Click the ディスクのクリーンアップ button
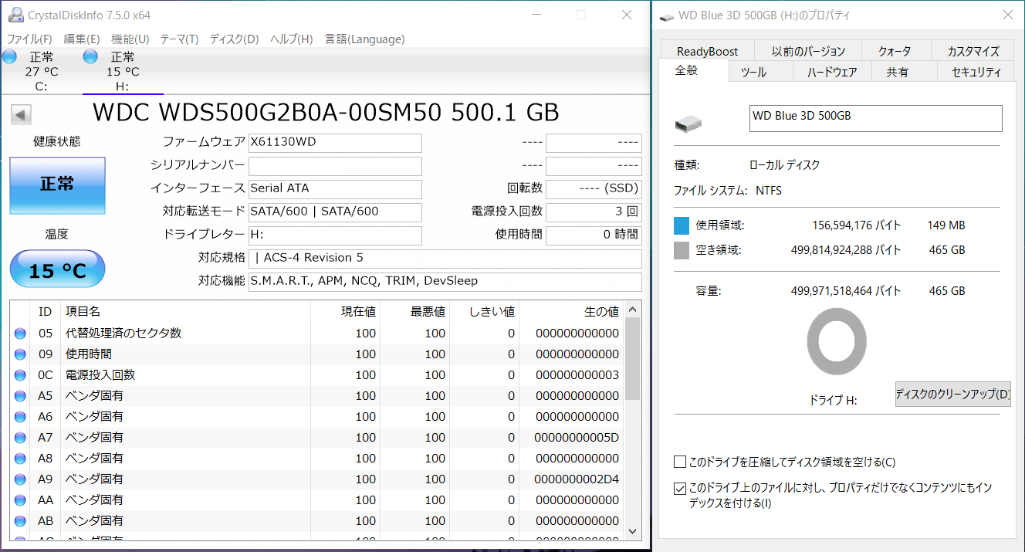The height and width of the screenshot is (552, 1025). 952,395
